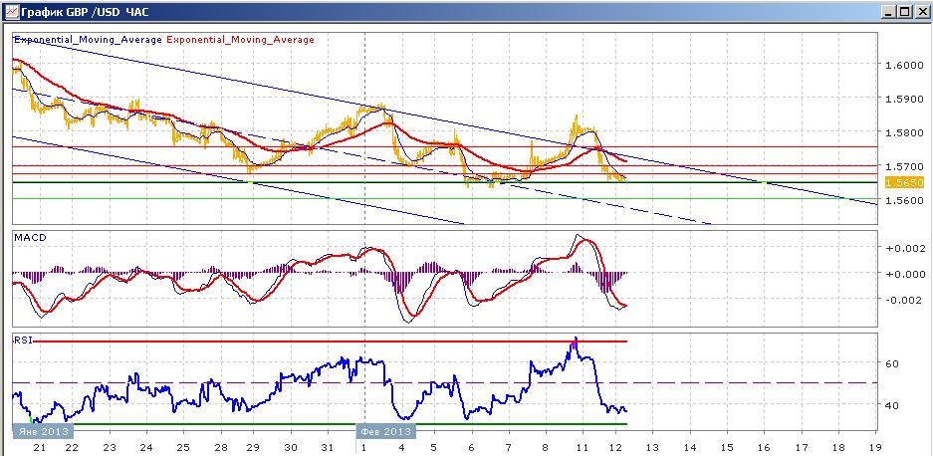Screen dimensions: 933x456
Task: Click the 1.5800 price axis label
Action: [904, 132]
